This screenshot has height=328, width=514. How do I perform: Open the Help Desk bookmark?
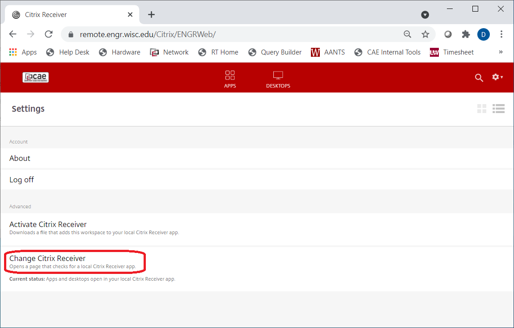68,52
